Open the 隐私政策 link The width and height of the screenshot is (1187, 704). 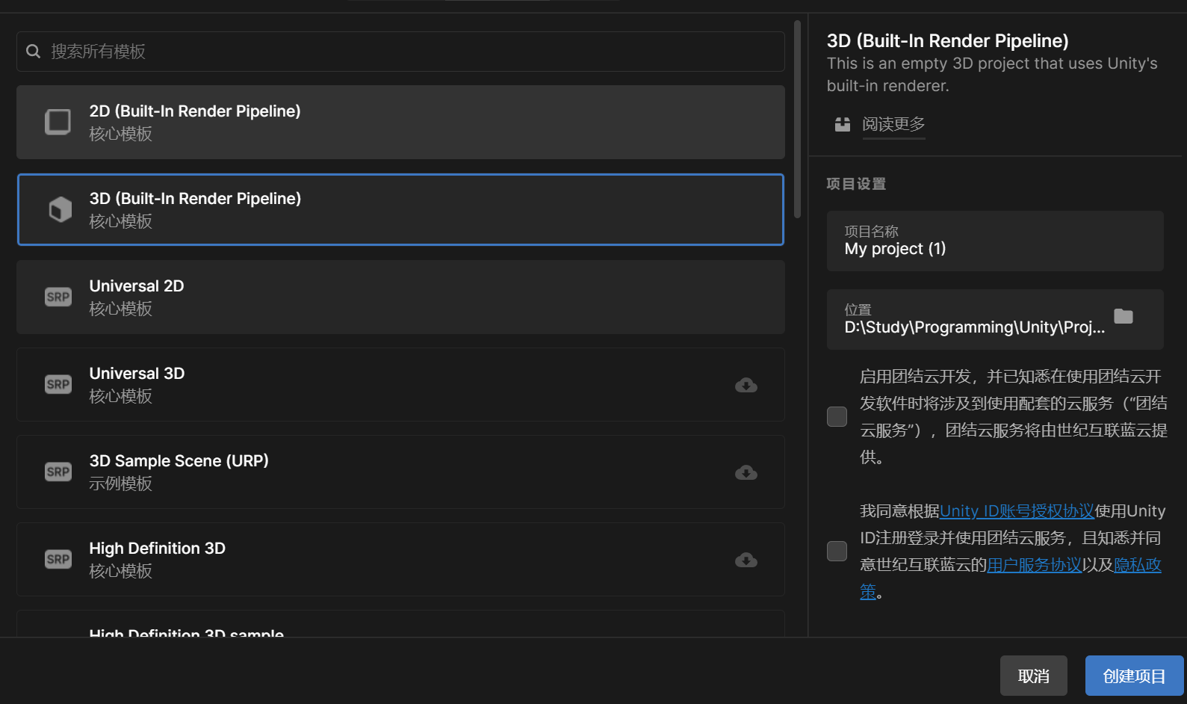1137,565
